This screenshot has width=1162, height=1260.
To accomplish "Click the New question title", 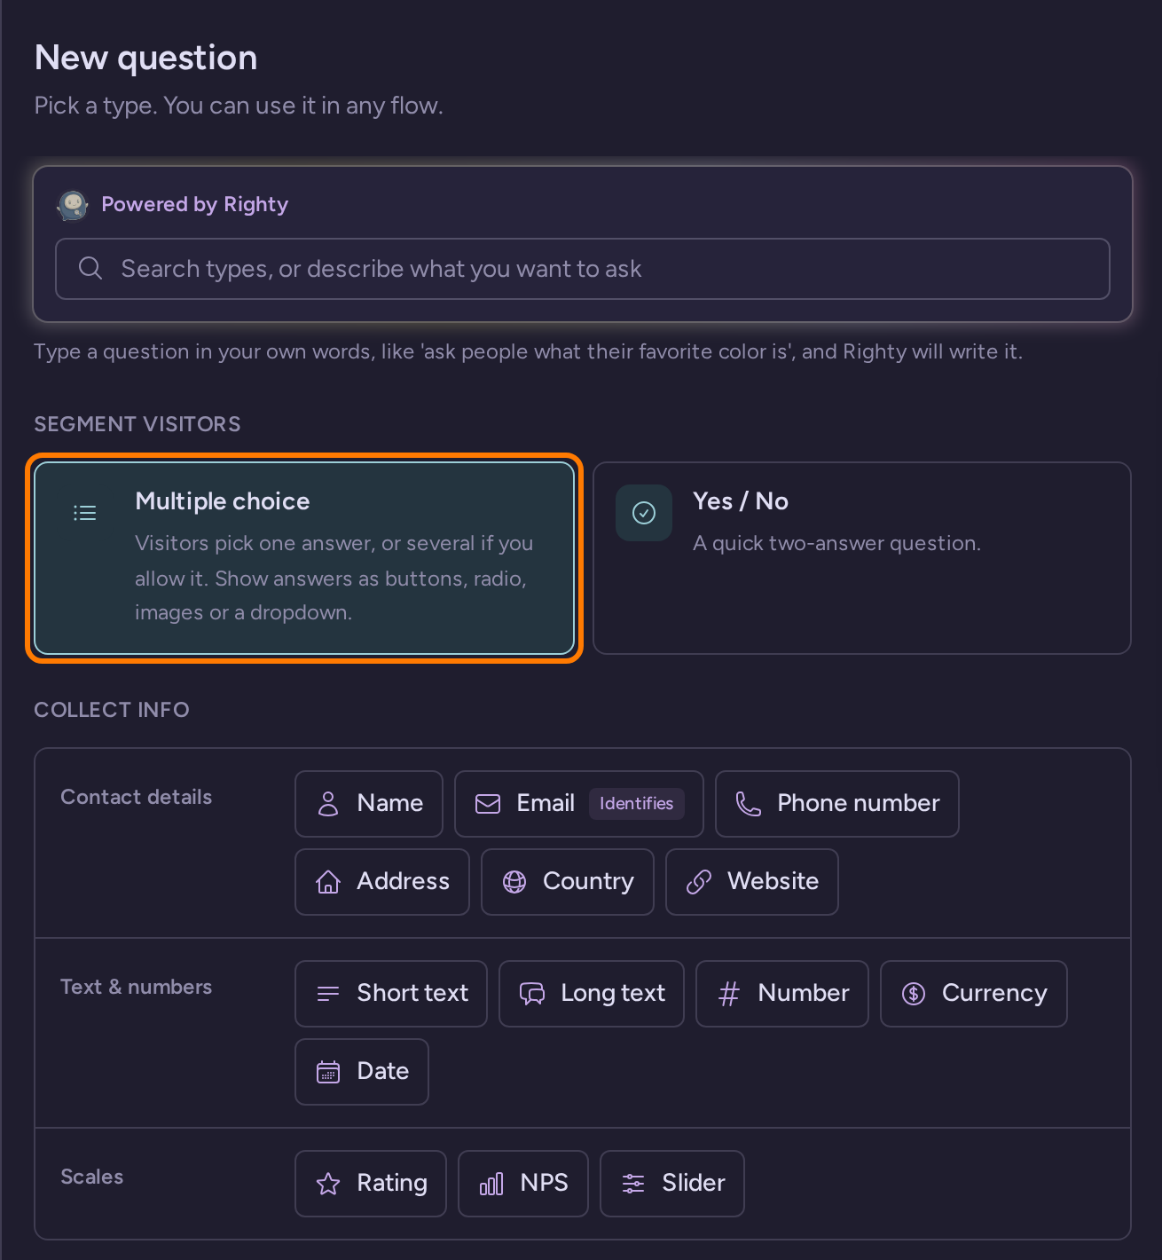I will [x=146, y=58].
